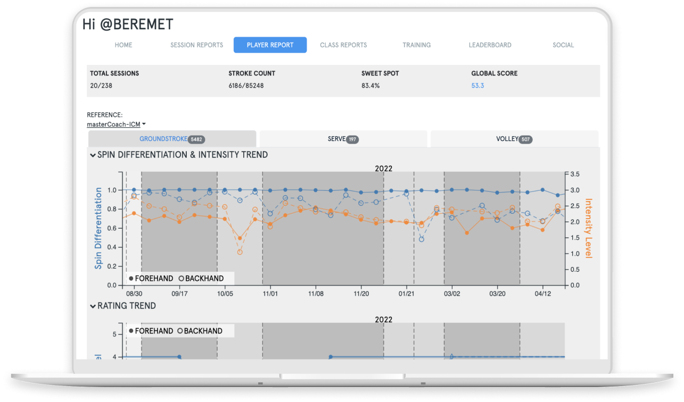Switch to the VOLLEY stroke tab

click(x=507, y=139)
